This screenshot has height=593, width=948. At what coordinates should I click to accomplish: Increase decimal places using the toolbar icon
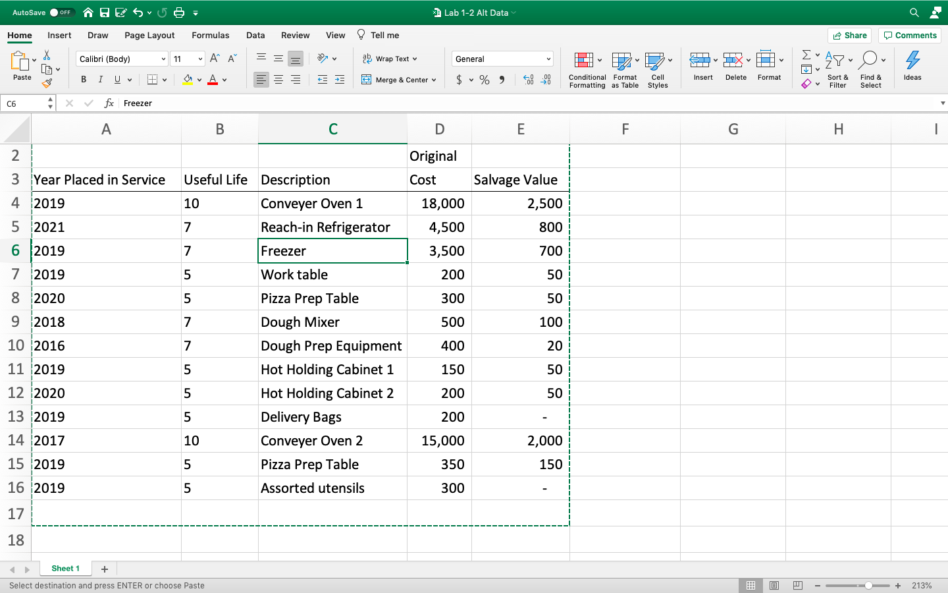pyautogui.click(x=527, y=79)
